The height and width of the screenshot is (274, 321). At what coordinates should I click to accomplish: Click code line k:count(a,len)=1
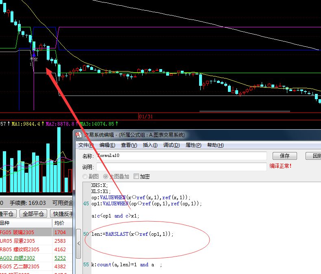[126, 265]
